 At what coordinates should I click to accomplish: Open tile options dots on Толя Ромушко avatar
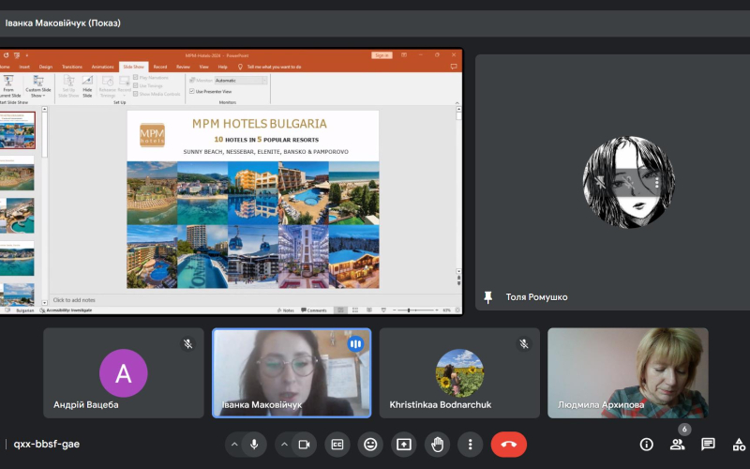point(657,182)
